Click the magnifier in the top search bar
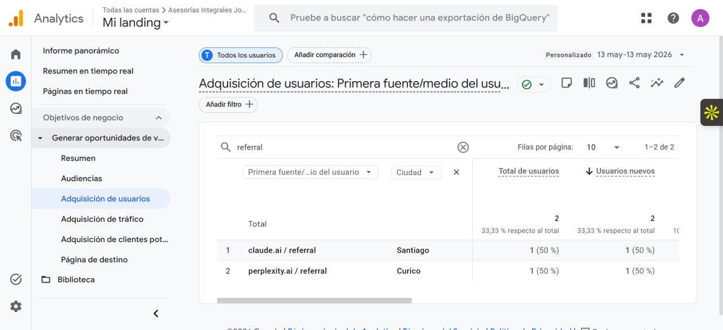Screen dimensions: 723x330 point(275,18)
